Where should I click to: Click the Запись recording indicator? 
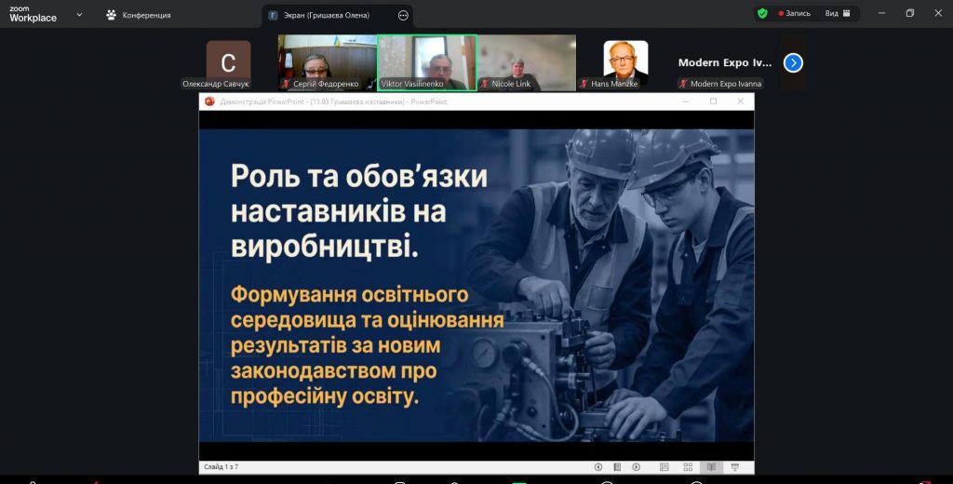[794, 14]
